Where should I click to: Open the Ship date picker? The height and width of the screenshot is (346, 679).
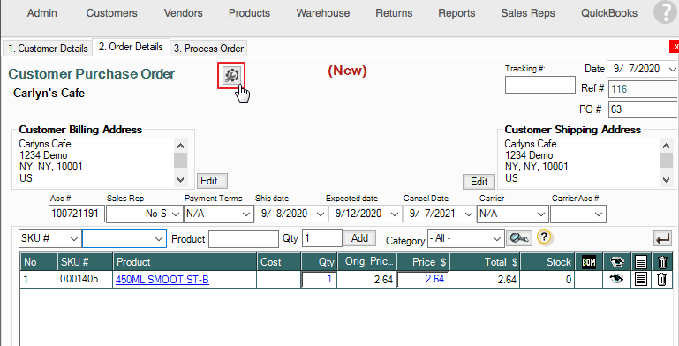(x=321, y=214)
